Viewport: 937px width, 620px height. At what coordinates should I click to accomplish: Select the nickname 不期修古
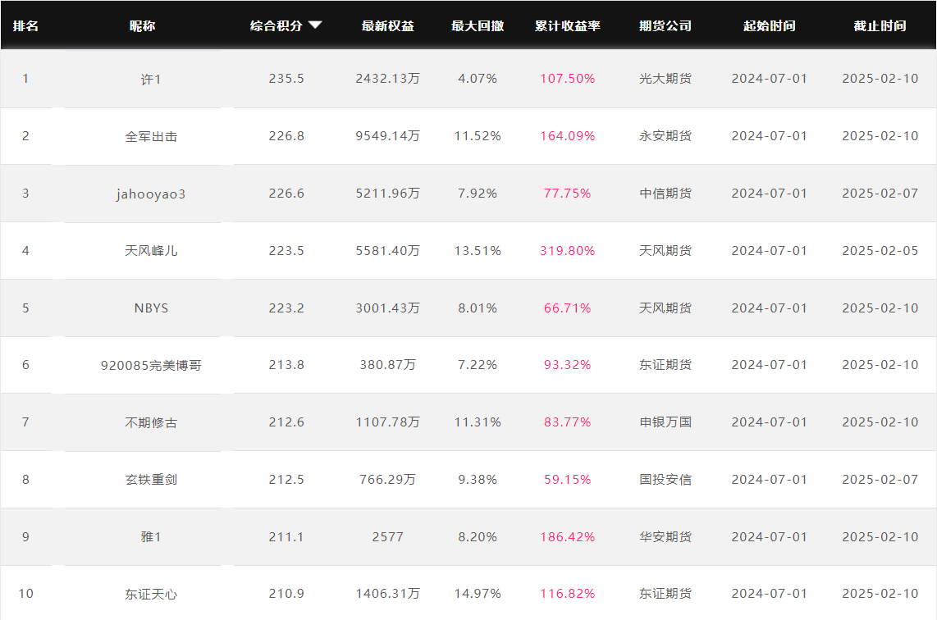(151, 422)
